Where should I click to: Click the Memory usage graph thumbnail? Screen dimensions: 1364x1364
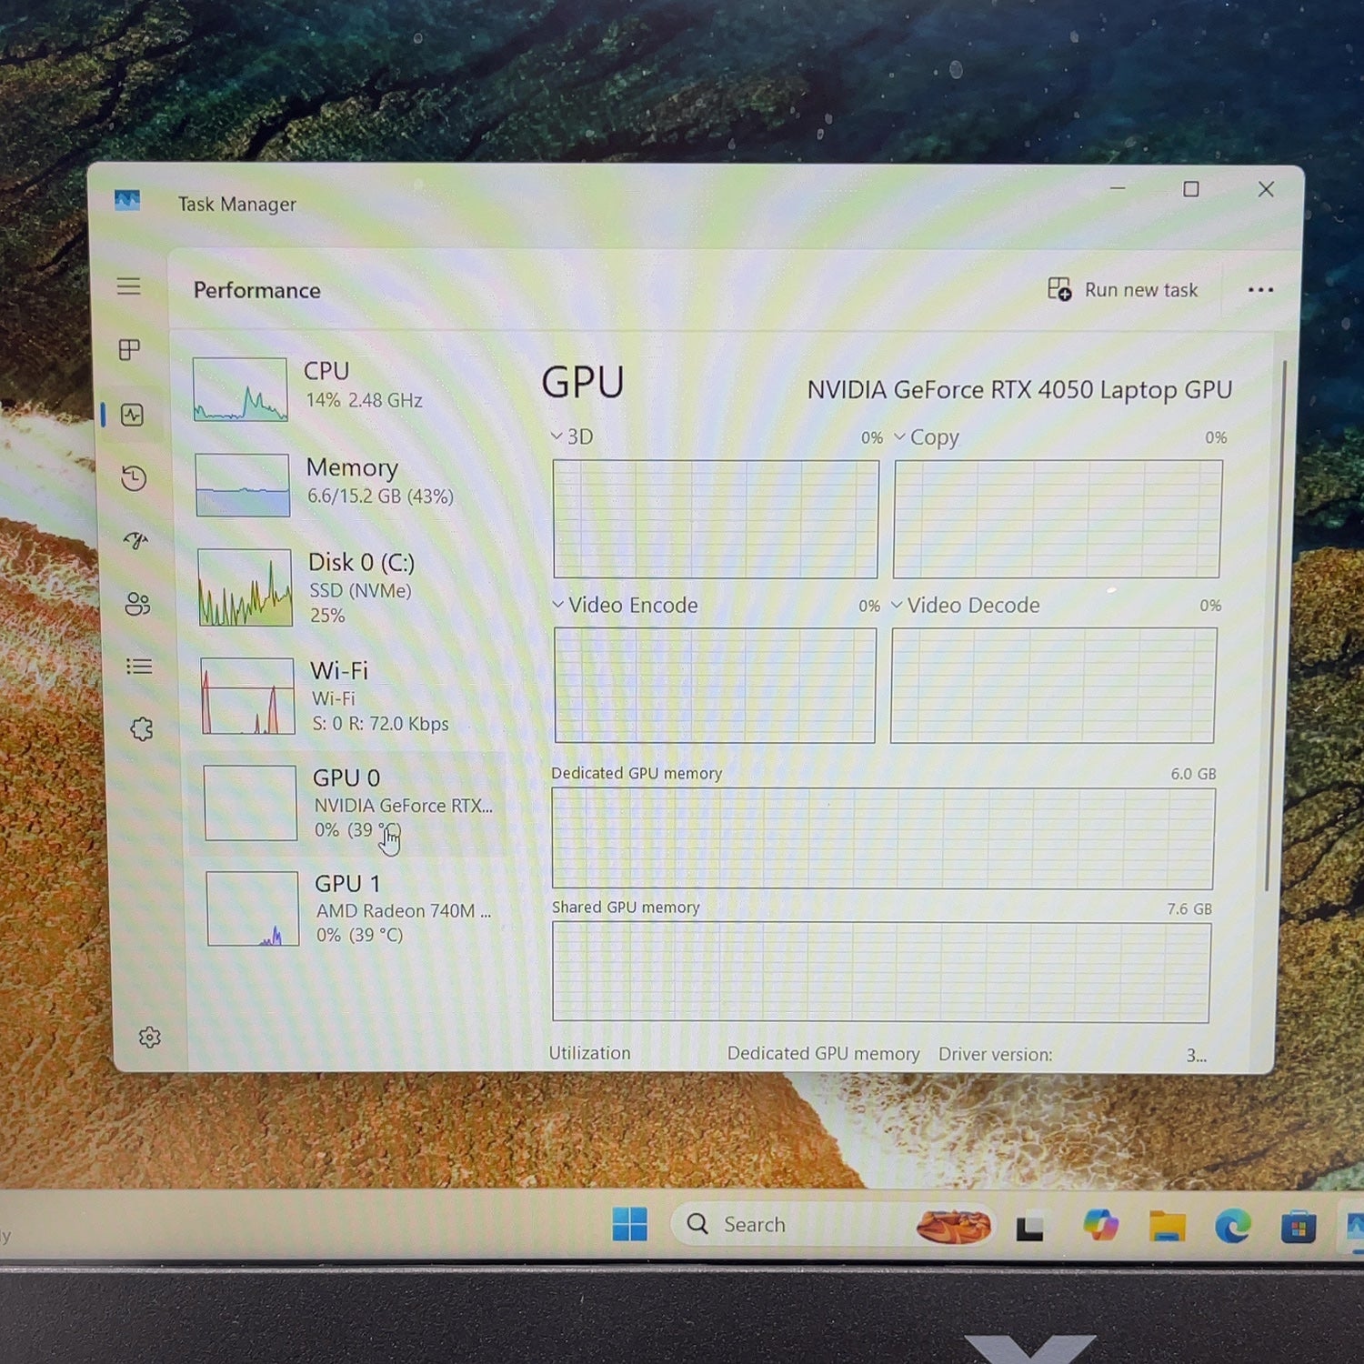242,485
